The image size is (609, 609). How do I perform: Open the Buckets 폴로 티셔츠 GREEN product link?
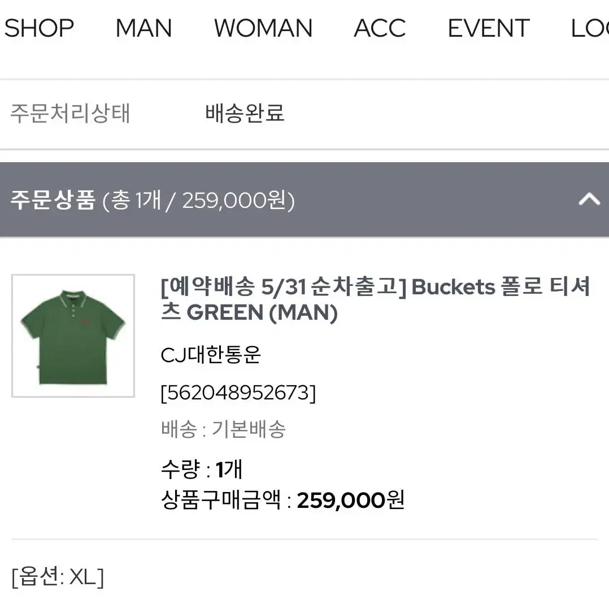point(375,299)
